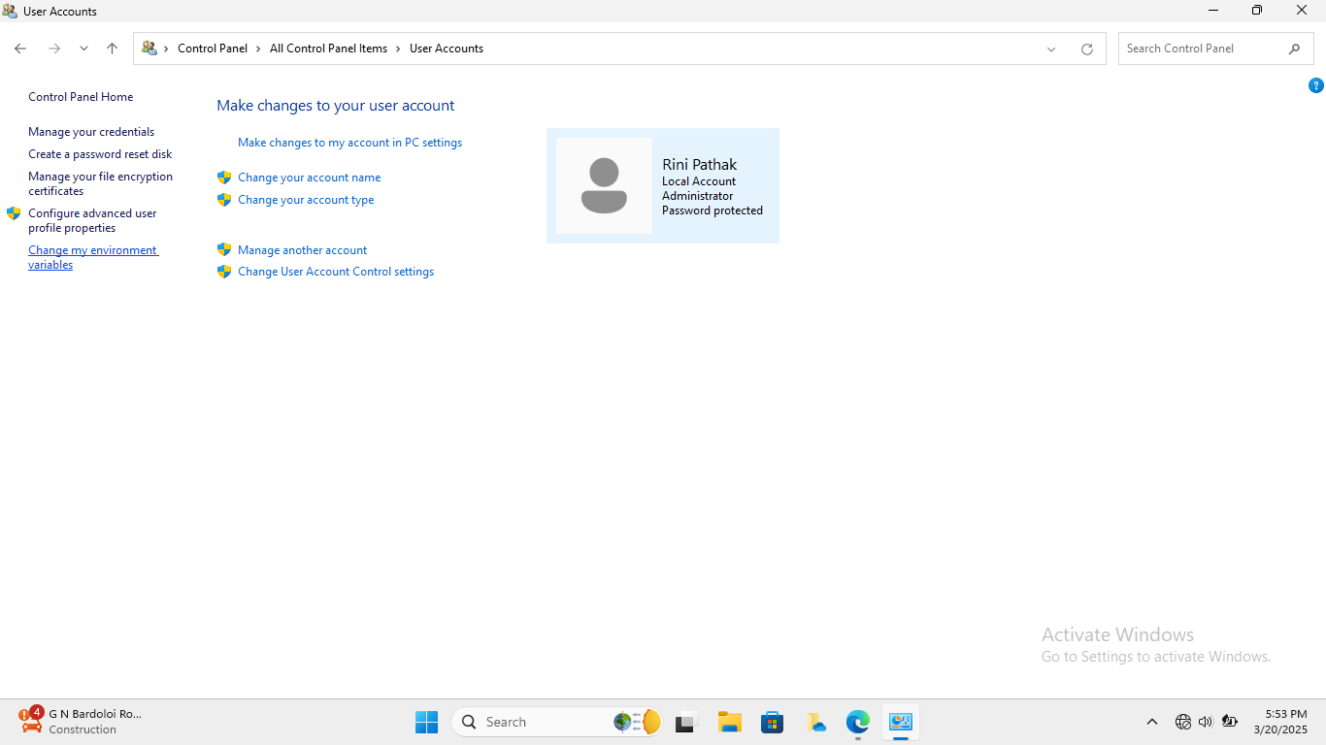Open Microsoft Store from the taskbar
Viewport: 1326px width, 745px height.
point(772,722)
